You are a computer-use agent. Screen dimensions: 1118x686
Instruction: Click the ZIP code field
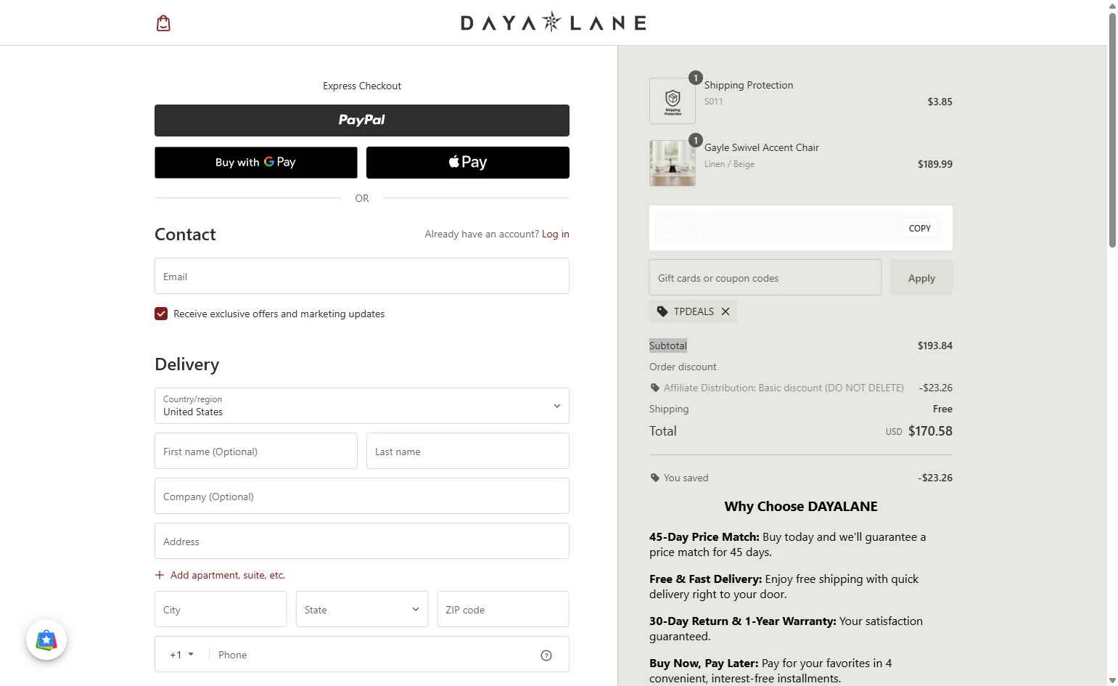pos(503,609)
